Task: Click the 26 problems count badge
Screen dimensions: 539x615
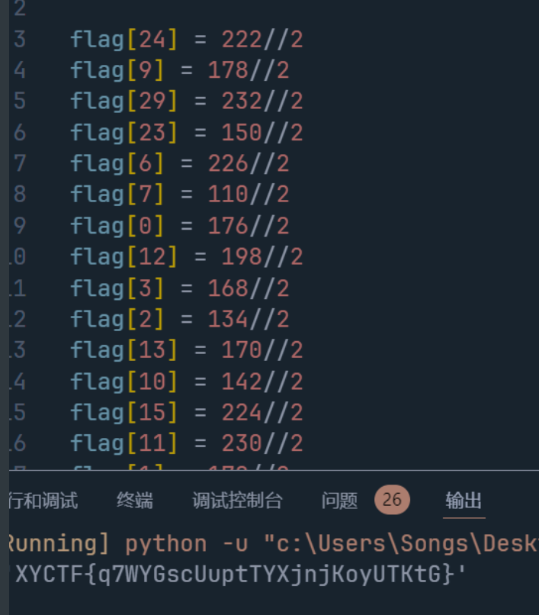Action: click(x=392, y=501)
